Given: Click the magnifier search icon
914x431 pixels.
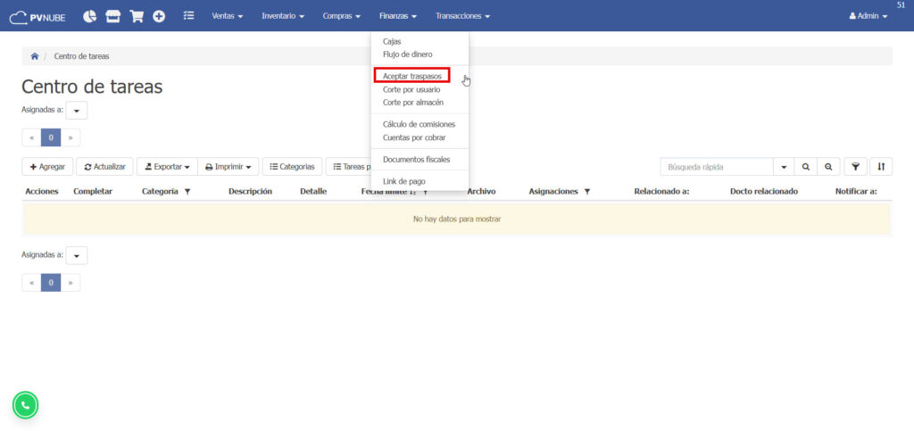Looking at the screenshot, I should point(805,167).
